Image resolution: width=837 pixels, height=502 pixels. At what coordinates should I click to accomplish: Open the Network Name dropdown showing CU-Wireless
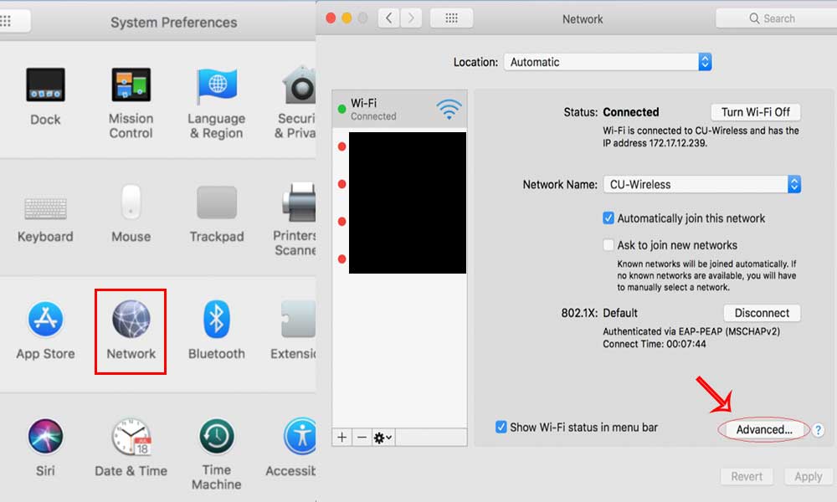click(x=702, y=185)
